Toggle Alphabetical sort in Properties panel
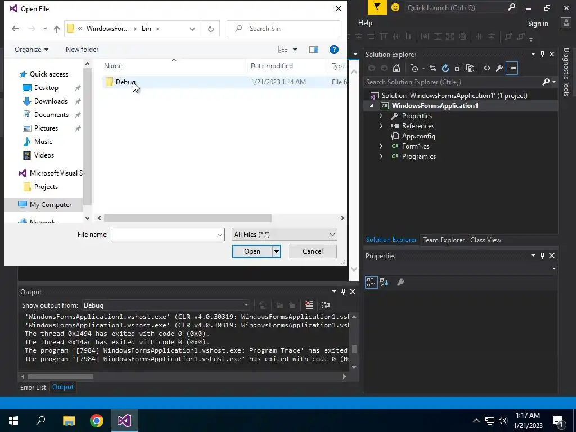This screenshot has width=576, height=432. click(384, 282)
